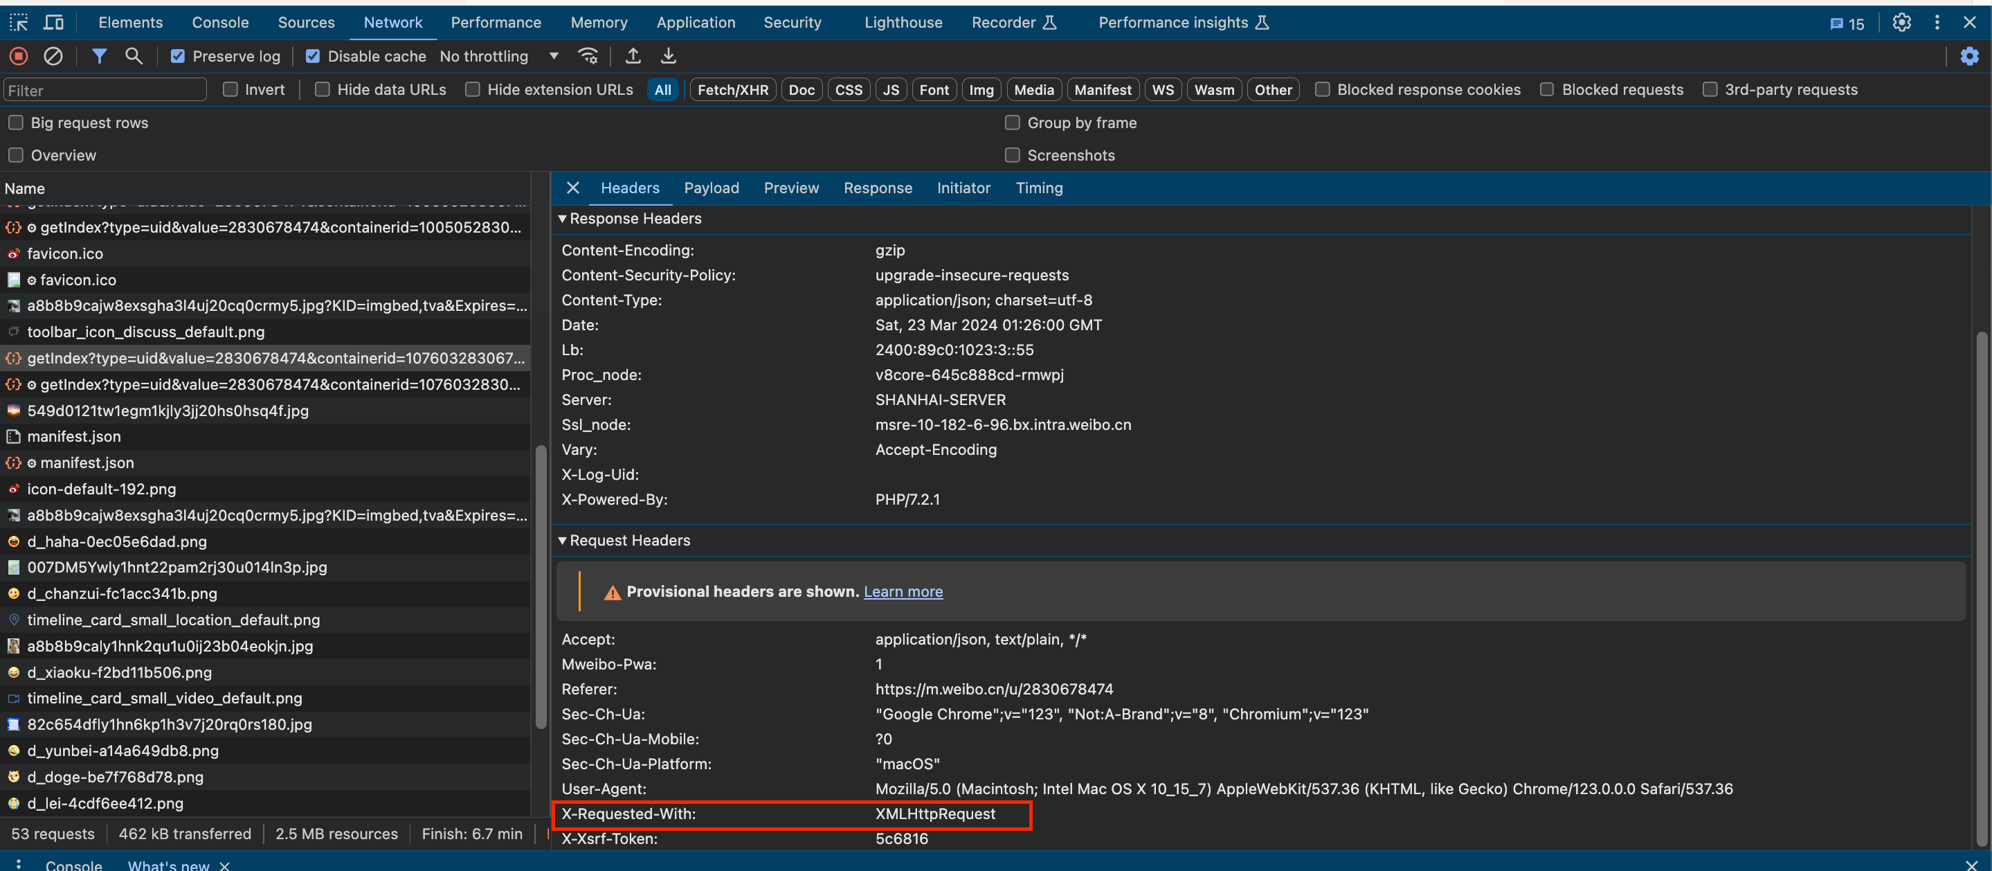Select the d_doge-be7f768d78.png request
This screenshot has width=1992, height=871.
click(x=266, y=777)
